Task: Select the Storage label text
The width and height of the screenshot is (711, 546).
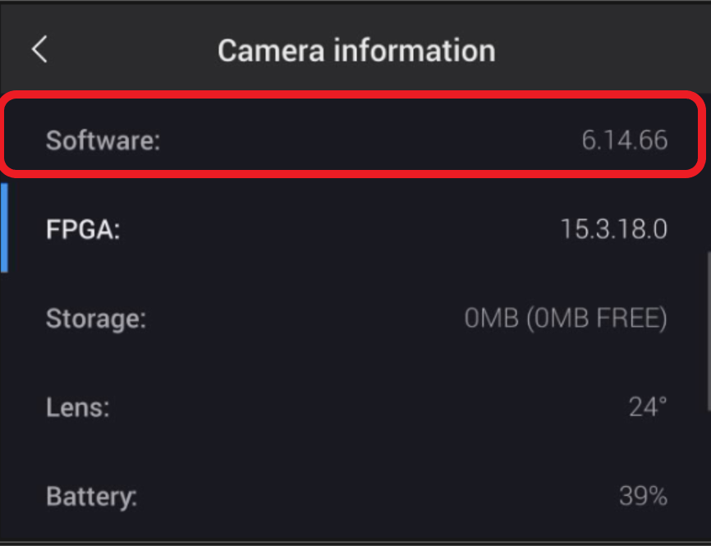Action: pyautogui.click(x=95, y=319)
